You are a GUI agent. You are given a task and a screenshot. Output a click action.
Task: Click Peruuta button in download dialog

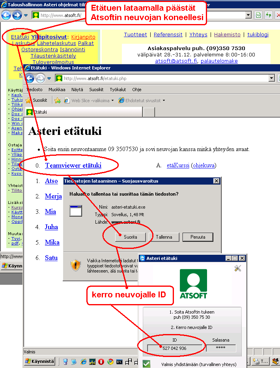click(x=198, y=237)
